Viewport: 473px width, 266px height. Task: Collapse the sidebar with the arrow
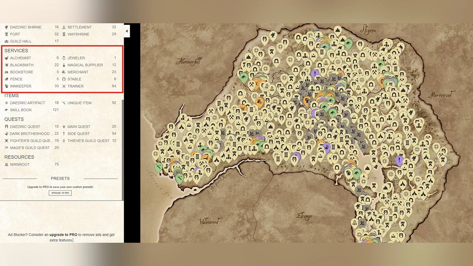tap(127, 31)
